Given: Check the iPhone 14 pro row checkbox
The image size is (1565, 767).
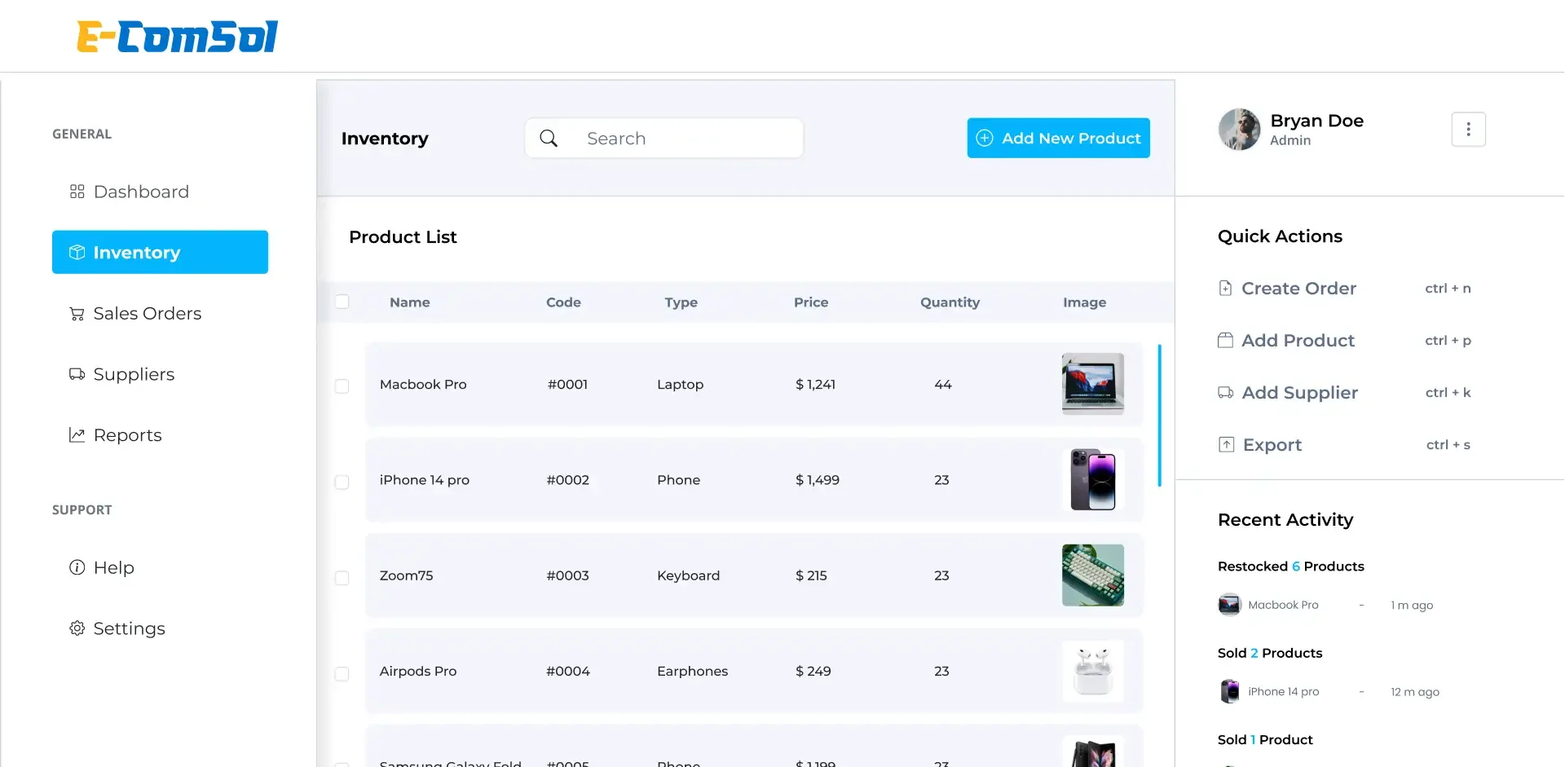Looking at the screenshot, I should 342,482.
